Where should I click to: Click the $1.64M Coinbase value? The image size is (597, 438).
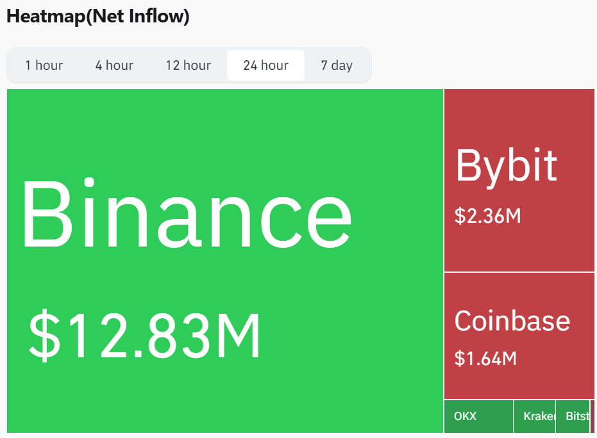pyautogui.click(x=486, y=358)
